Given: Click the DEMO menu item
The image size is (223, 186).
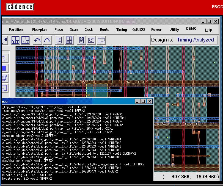Looking at the screenshot, I should pos(191,29).
